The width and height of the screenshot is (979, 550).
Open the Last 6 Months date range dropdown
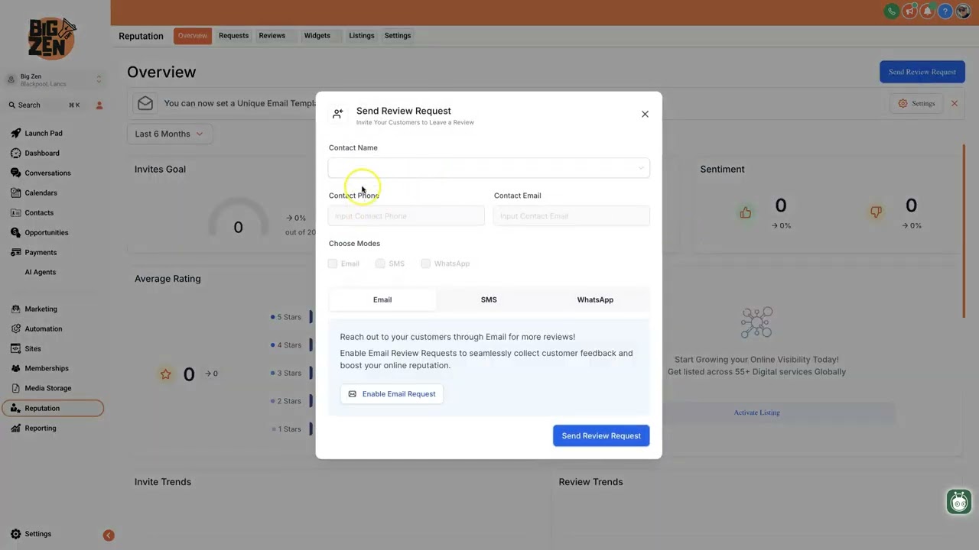169,134
